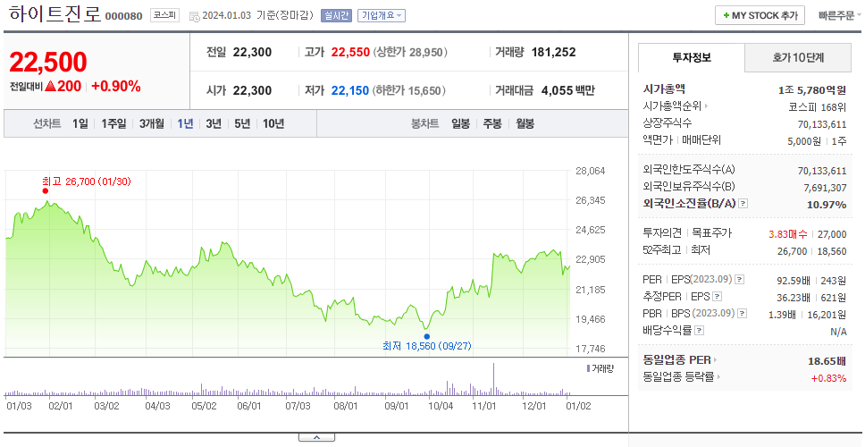Click the +0.90% change rate
Viewport: 865px width, 447px height.
[116, 87]
